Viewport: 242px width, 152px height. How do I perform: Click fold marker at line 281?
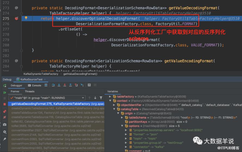click(x=21, y=50)
